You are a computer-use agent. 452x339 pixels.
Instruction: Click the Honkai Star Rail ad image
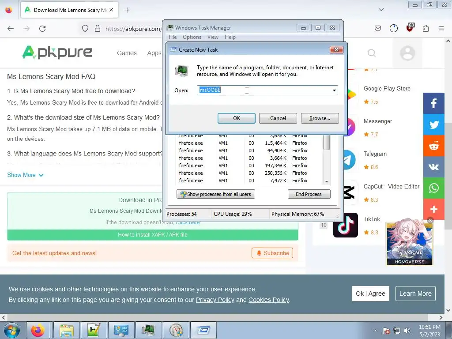pyautogui.click(x=409, y=244)
